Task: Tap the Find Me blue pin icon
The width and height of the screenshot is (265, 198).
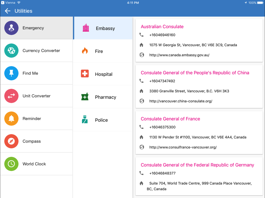Action: 11,73
